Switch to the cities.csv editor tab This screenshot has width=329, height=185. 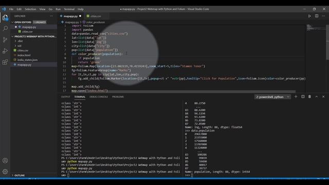pos(96,16)
